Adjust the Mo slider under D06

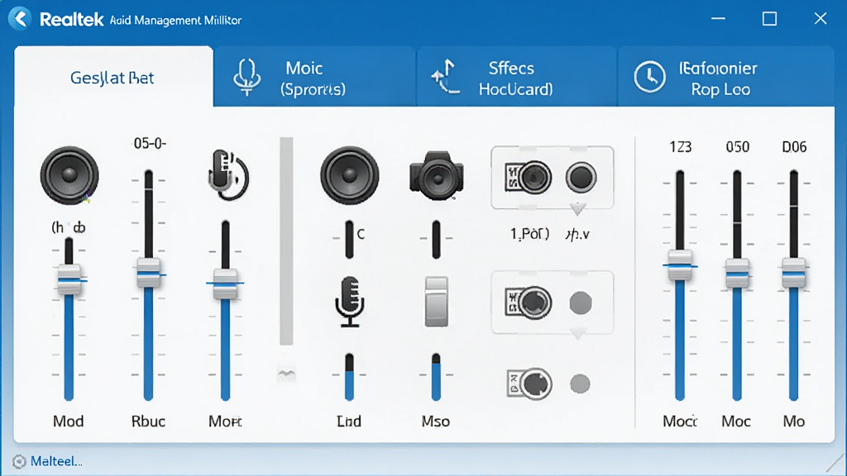tap(793, 274)
